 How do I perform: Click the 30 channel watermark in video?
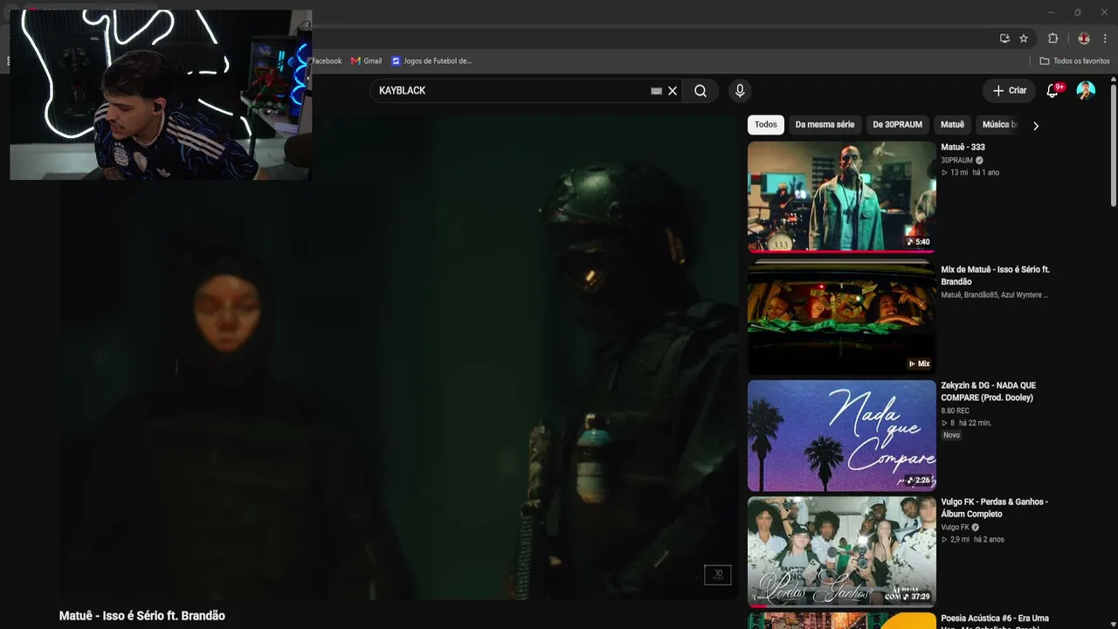(x=718, y=574)
